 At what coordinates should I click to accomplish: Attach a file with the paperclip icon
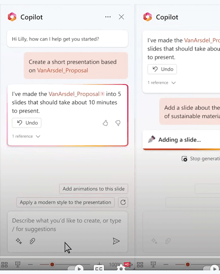(x=32, y=241)
